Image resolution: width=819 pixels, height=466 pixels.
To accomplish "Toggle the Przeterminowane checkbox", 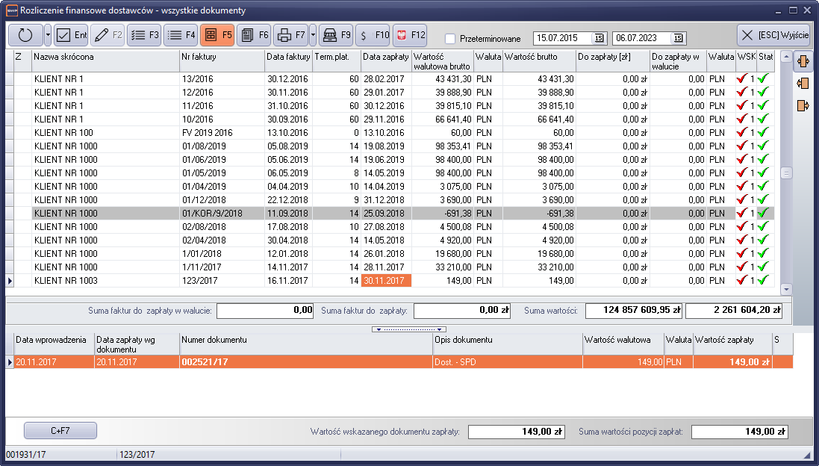I will [450, 39].
